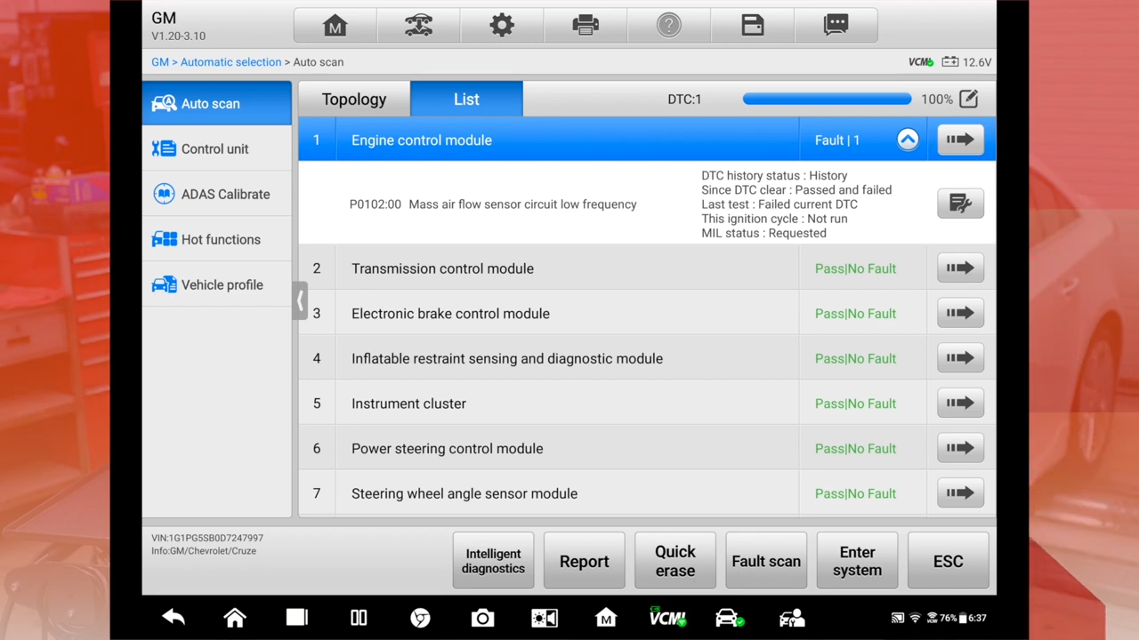Viewport: 1139px width, 640px height.
Task: Open the DTC edit icon beside P0102
Action: tap(960, 204)
